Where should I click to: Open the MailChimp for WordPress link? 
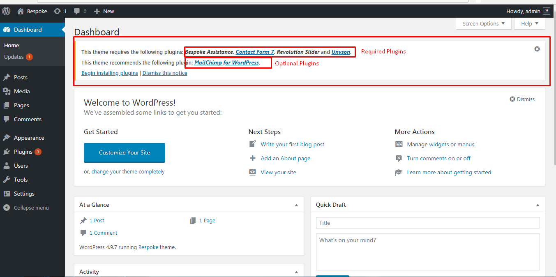pyautogui.click(x=226, y=62)
